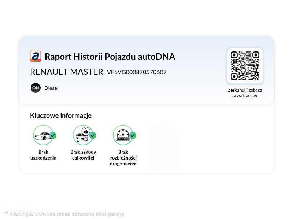293x219 pixels.
Task: Click the ON diesel fuel badge
Action: coord(36,88)
